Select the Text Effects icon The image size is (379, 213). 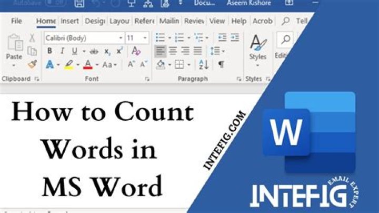50,65
